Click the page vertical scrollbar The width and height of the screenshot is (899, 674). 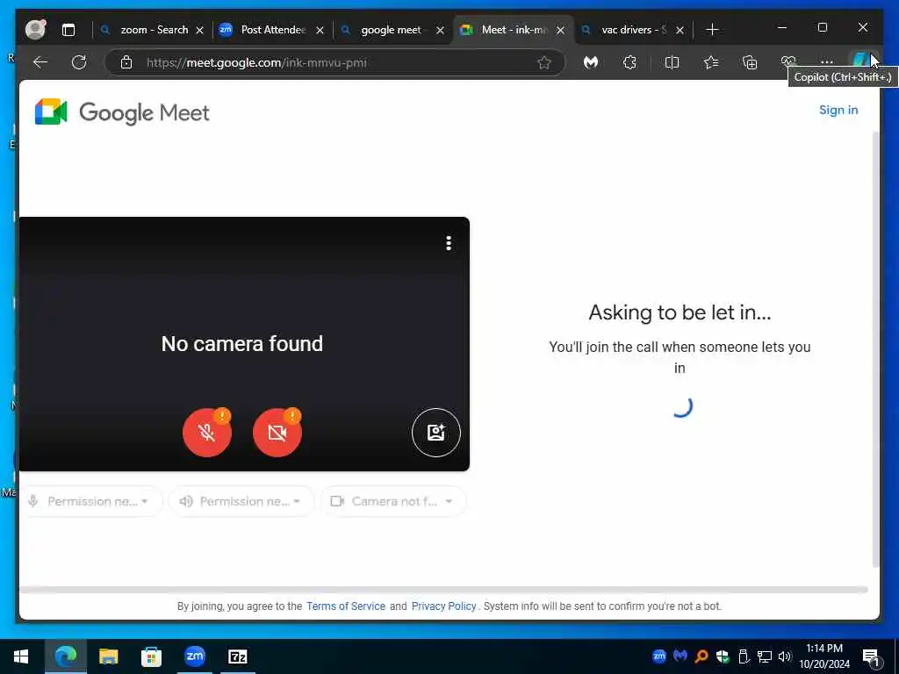coord(875,349)
